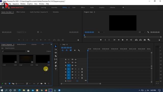Open Source monitor button editor plus
The width and height of the screenshot is (163, 92).
[x=78, y=40]
